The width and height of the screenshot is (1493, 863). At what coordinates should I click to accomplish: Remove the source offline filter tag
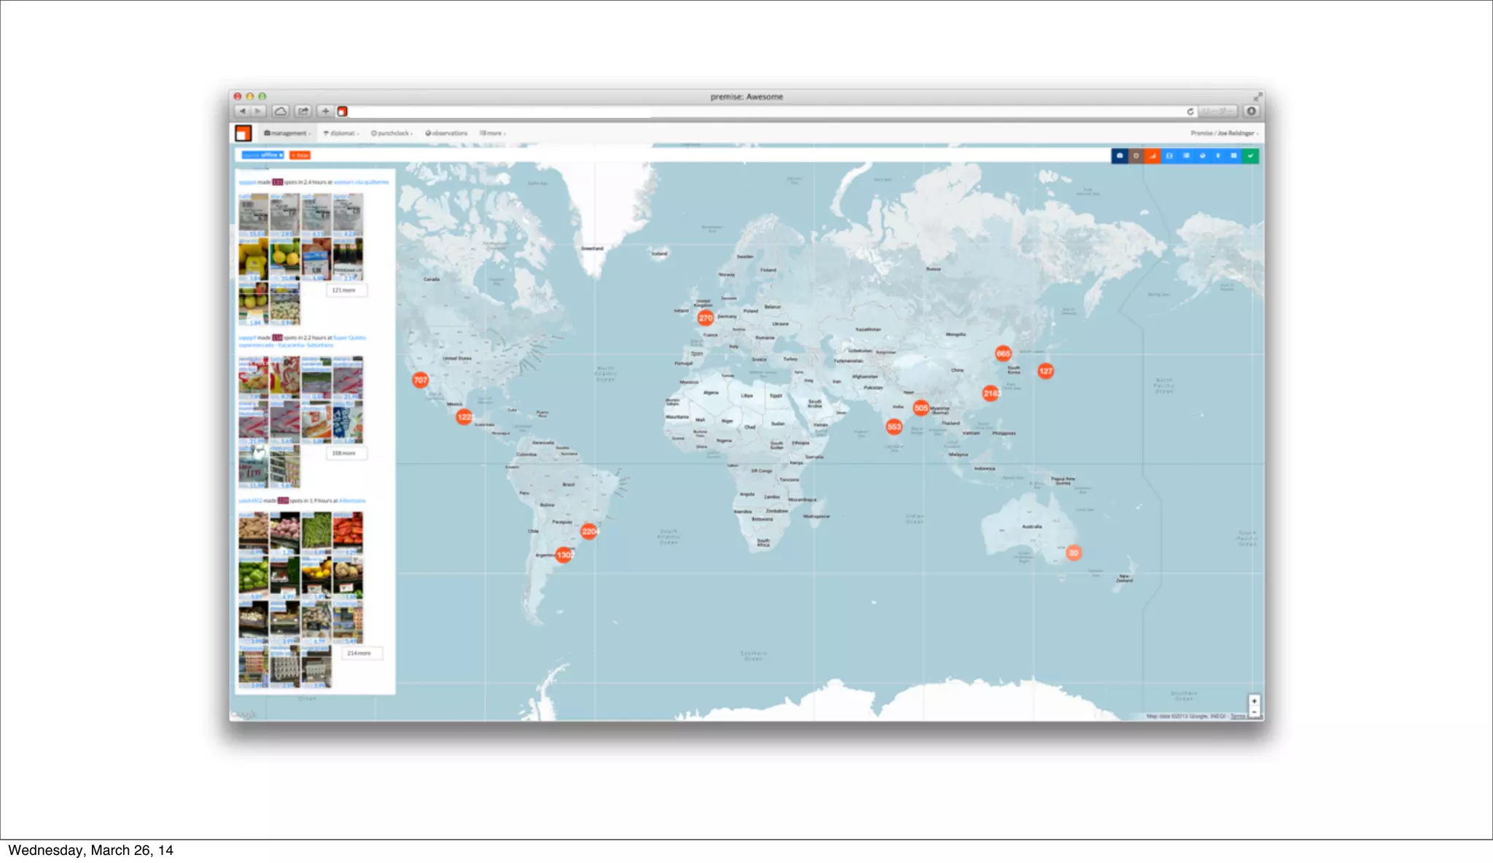(281, 155)
